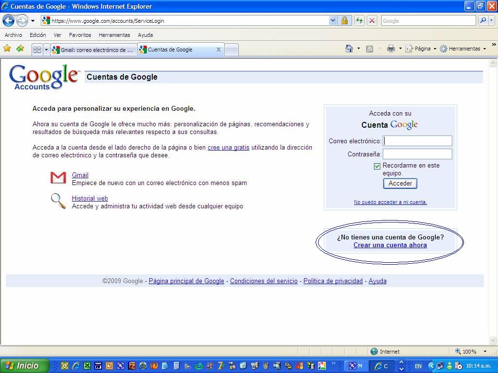
Task: Click the Google Accounts logo
Action: (44, 77)
